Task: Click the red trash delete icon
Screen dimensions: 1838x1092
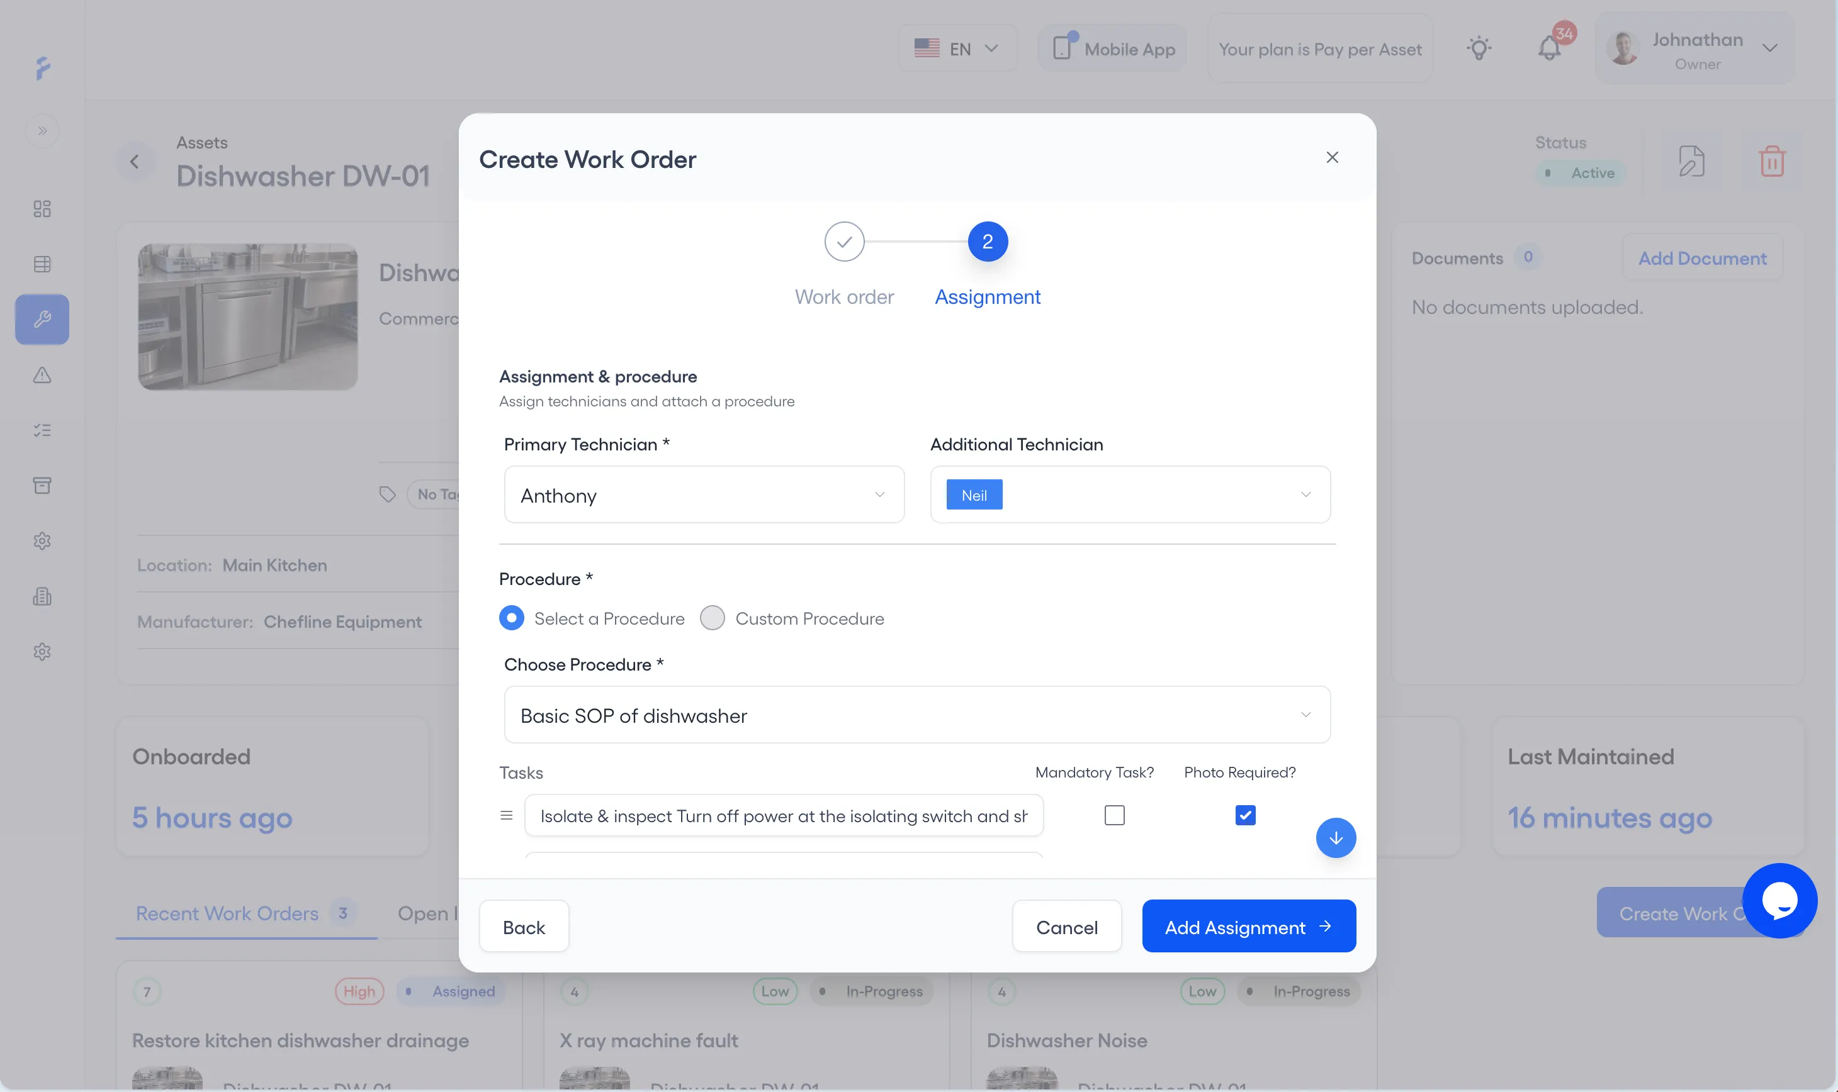Action: tap(1772, 162)
